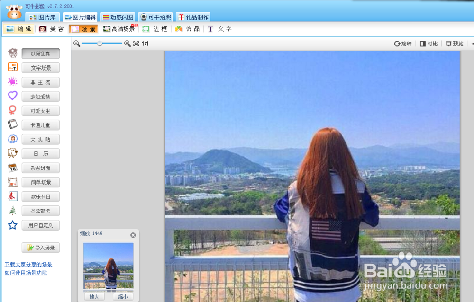Click the zoom out magnifier icon

[77, 44]
